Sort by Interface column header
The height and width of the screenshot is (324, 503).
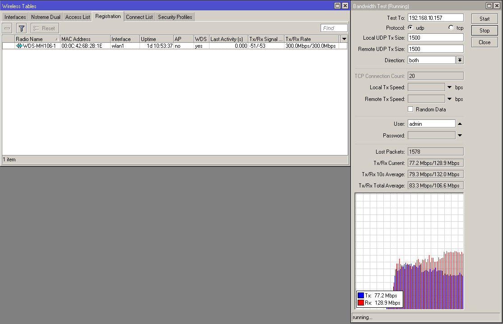coord(125,39)
